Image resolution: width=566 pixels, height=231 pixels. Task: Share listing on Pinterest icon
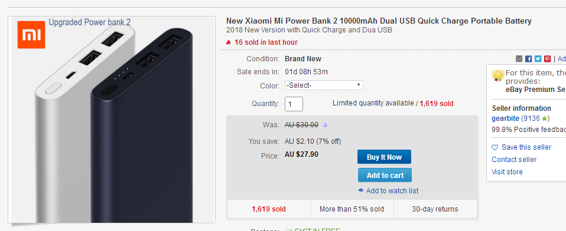[547, 59]
